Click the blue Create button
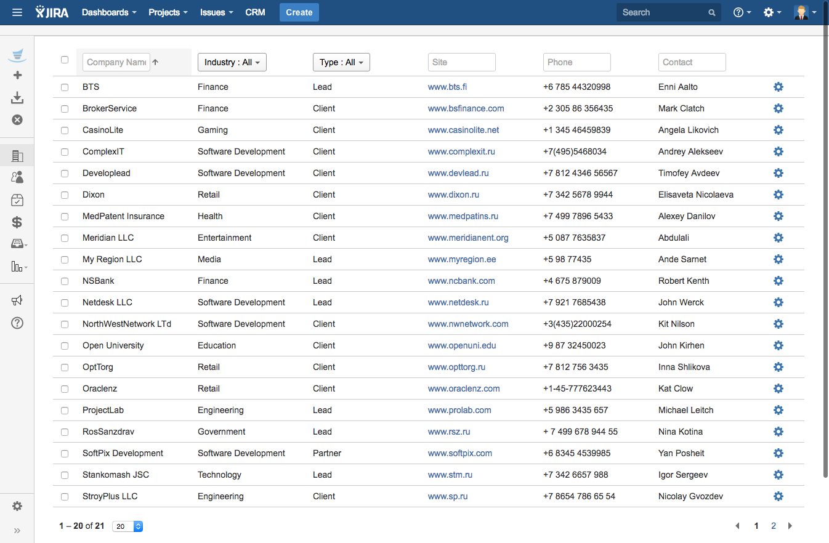829x543 pixels. [299, 12]
